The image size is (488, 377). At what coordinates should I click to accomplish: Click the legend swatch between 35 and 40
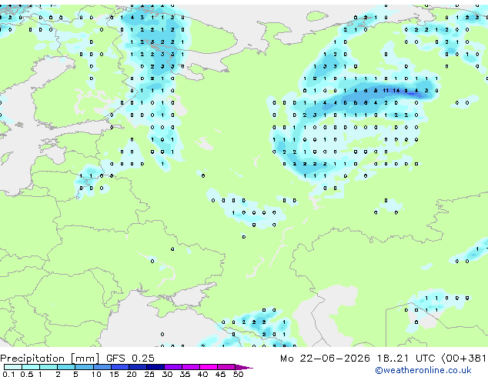(191, 367)
